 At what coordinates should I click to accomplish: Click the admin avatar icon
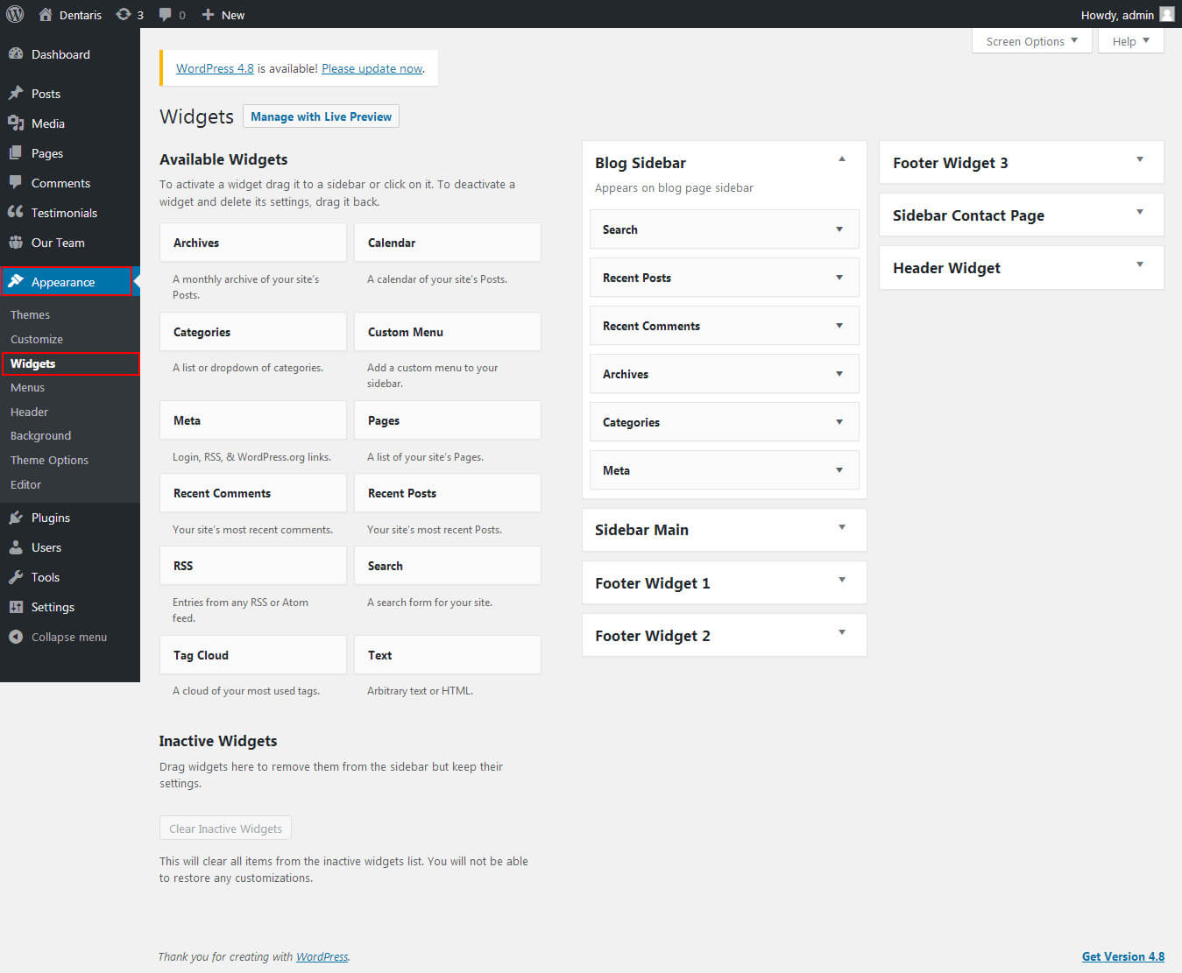tap(1167, 14)
